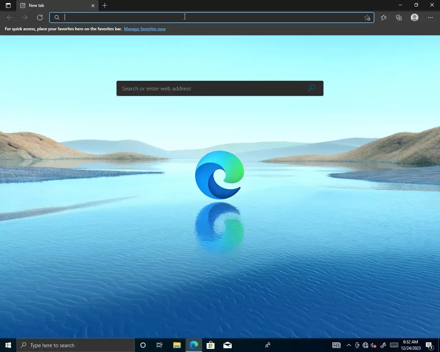Open Task View on taskbar
Image resolution: width=440 pixels, height=352 pixels.
(159, 345)
